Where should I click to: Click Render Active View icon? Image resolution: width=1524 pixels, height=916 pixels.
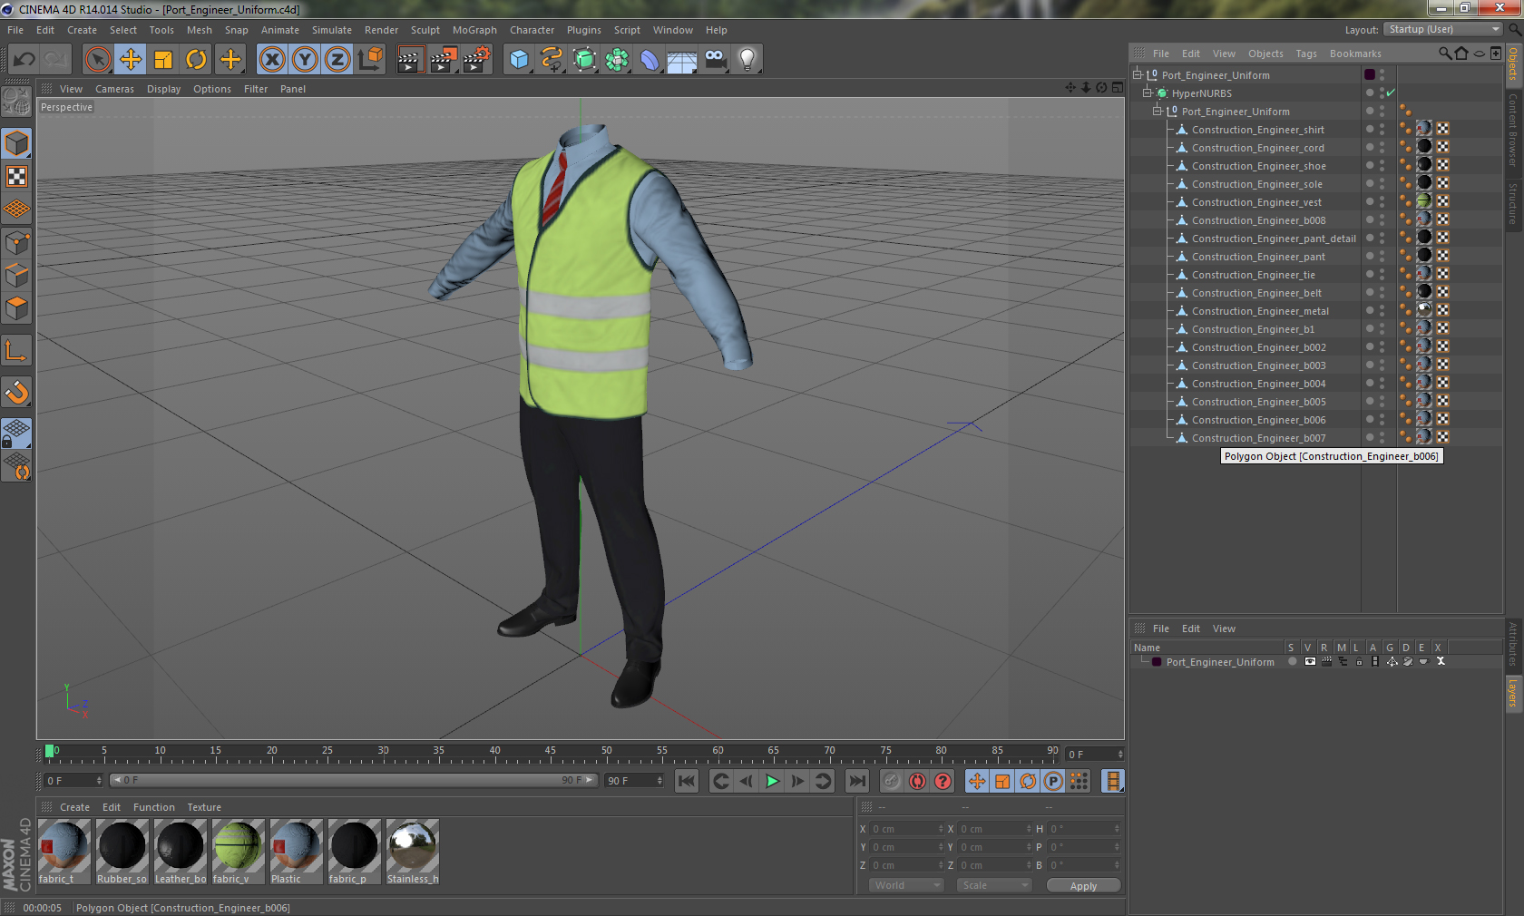410,60
